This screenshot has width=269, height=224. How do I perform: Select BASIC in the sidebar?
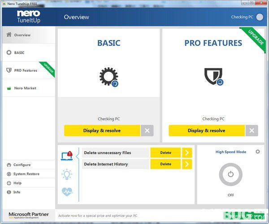[29, 53]
